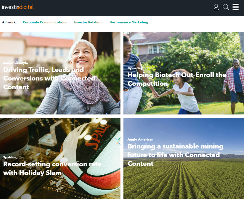Select the All work filter
The width and height of the screenshot is (244, 199).
pyautogui.click(x=9, y=22)
